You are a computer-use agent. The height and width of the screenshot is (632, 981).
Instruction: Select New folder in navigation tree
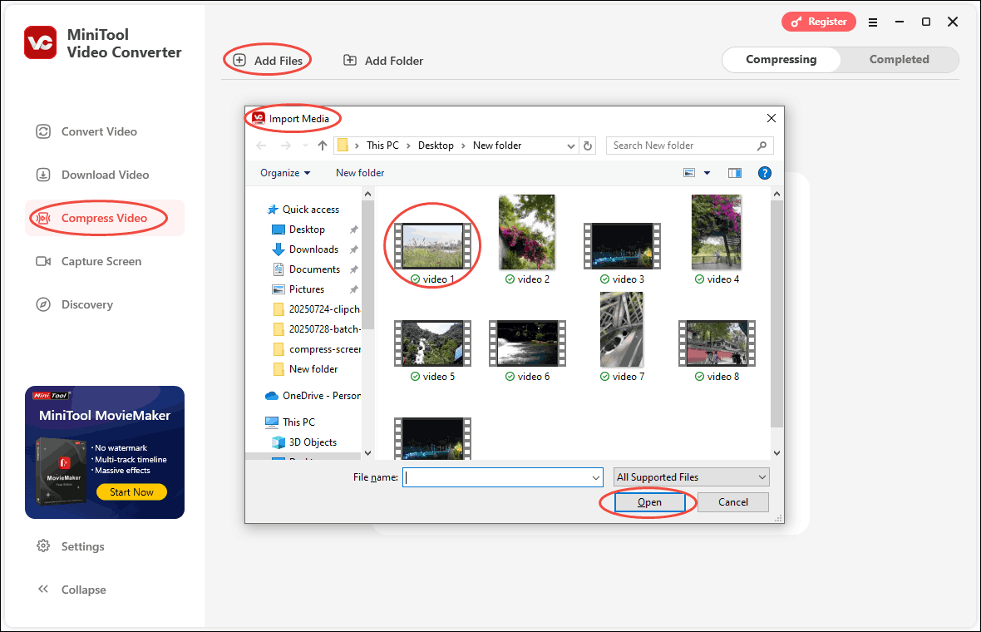306,369
